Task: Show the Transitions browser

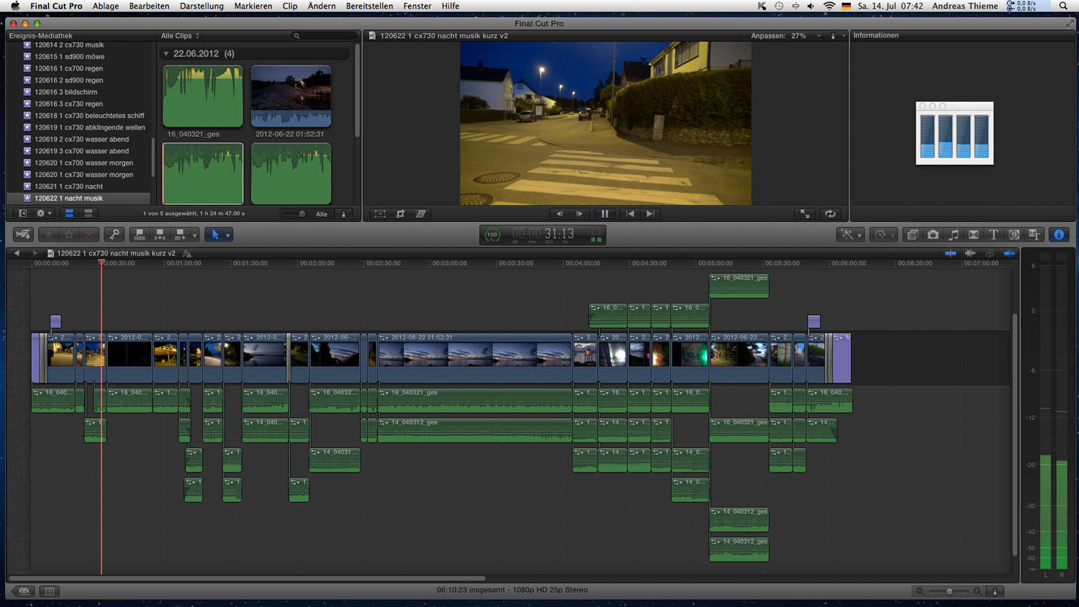Action: click(x=973, y=234)
